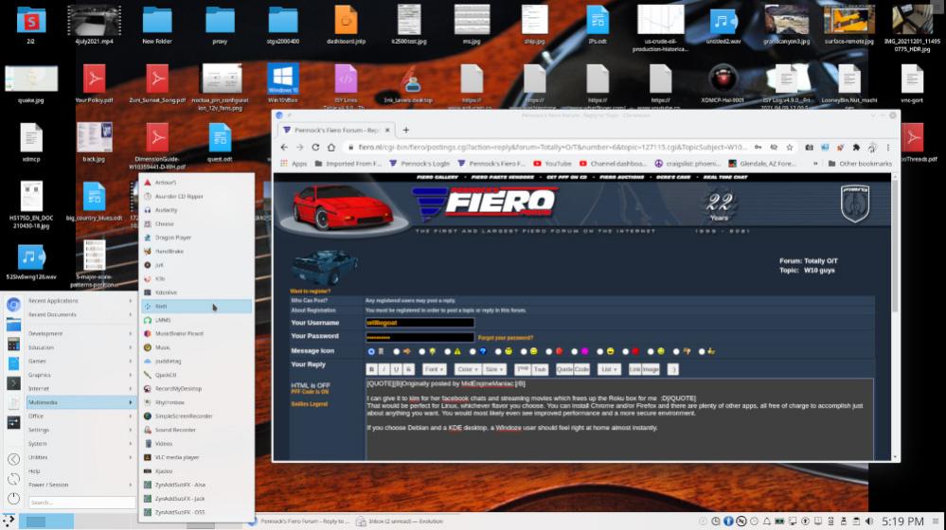Screen dimensions: 946x530
Task: Click the shutdown power icon in launcher
Action: click(x=13, y=499)
